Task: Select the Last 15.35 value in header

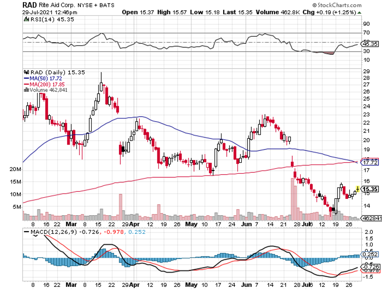Action: point(237,12)
